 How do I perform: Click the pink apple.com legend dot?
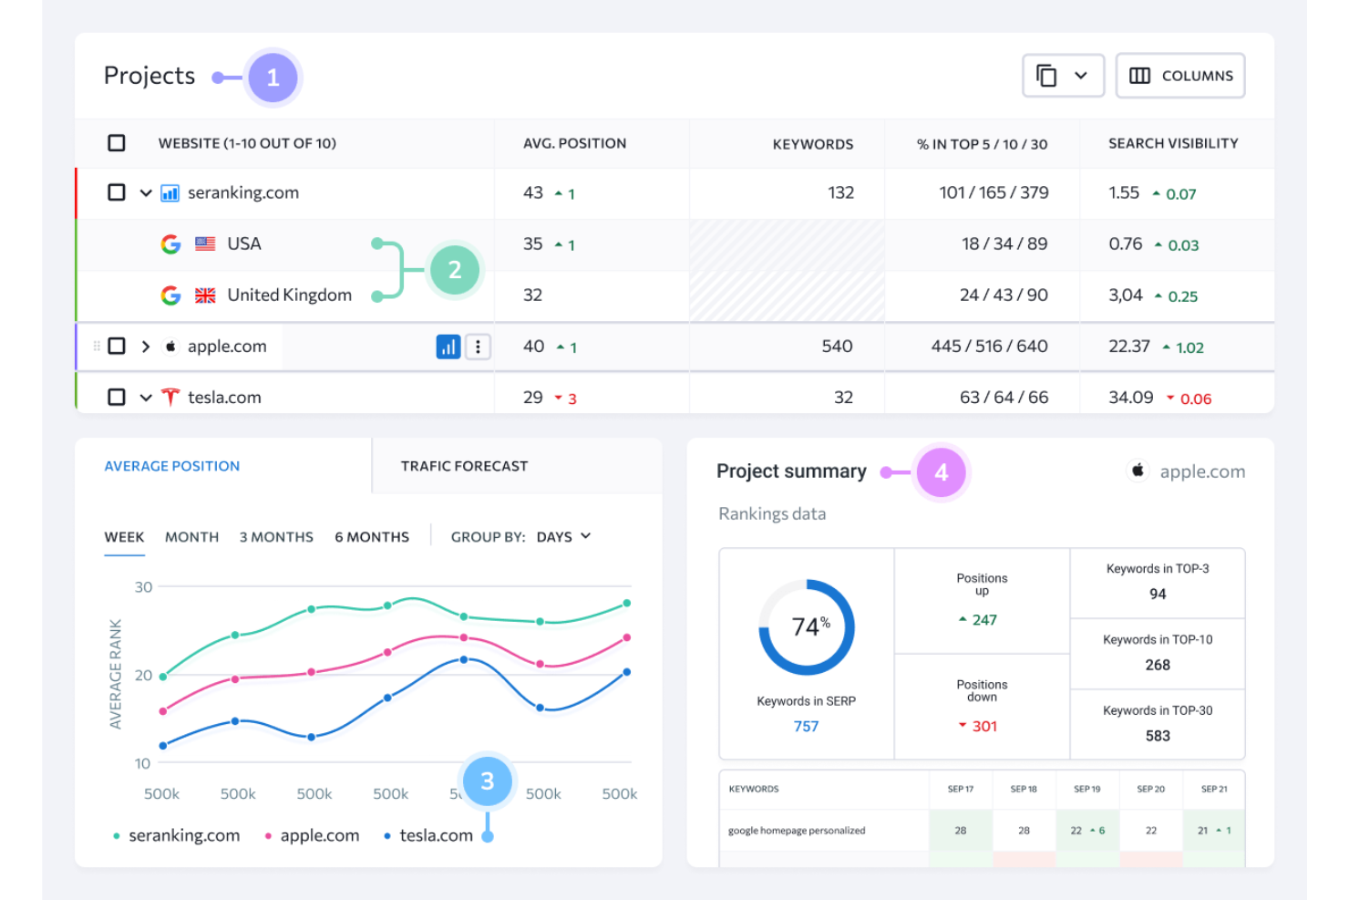point(267,836)
